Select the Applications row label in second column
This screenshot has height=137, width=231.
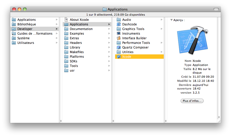click(79, 24)
